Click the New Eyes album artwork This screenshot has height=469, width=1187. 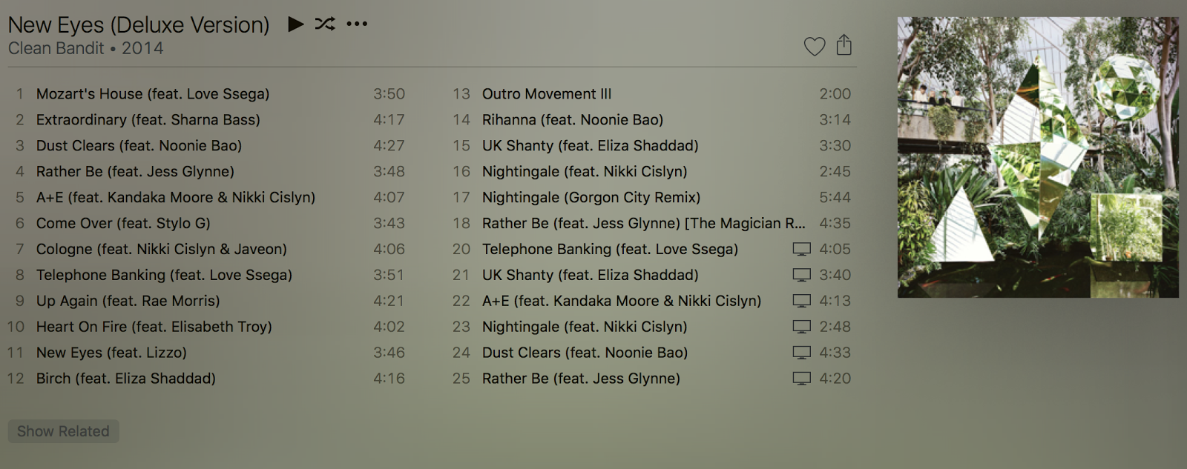(1038, 157)
